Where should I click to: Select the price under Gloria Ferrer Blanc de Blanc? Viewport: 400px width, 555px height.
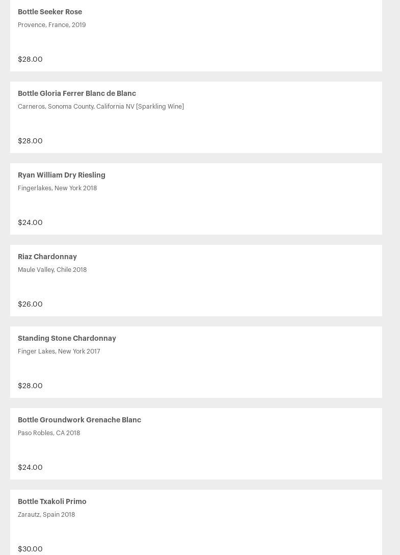[30, 141]
